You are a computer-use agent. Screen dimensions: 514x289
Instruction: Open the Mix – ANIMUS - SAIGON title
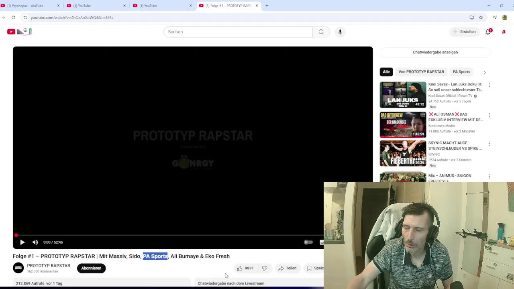pos(449,178)
